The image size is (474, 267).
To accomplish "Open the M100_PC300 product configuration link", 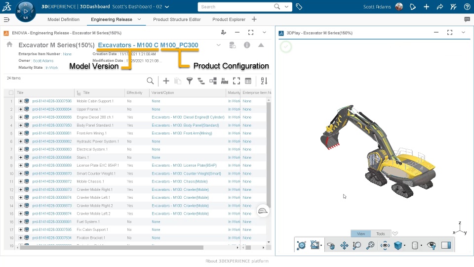I will click(x=179, y=45).
